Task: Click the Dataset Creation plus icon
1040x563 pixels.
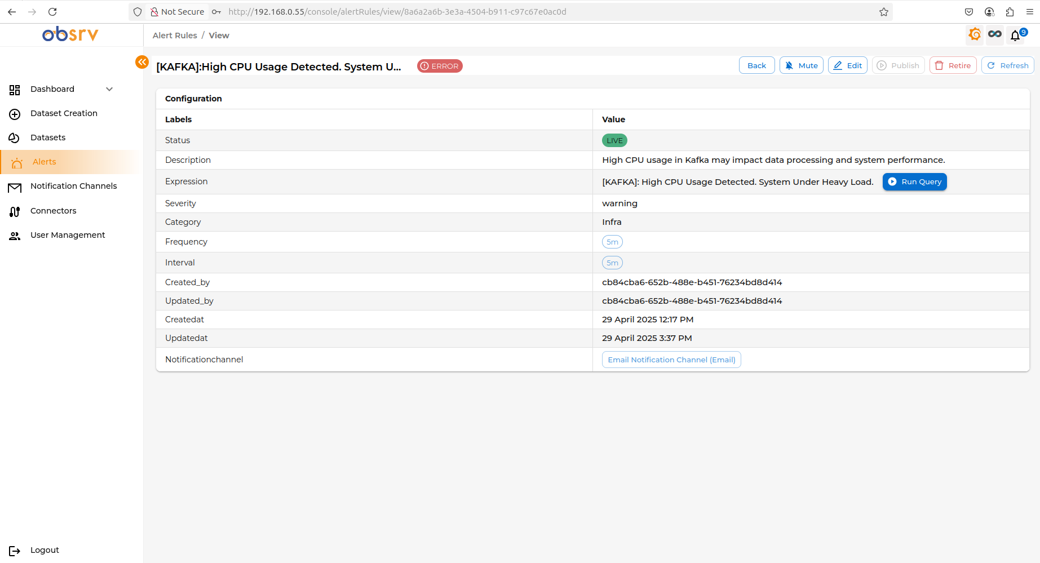Action: coord(15,114)
